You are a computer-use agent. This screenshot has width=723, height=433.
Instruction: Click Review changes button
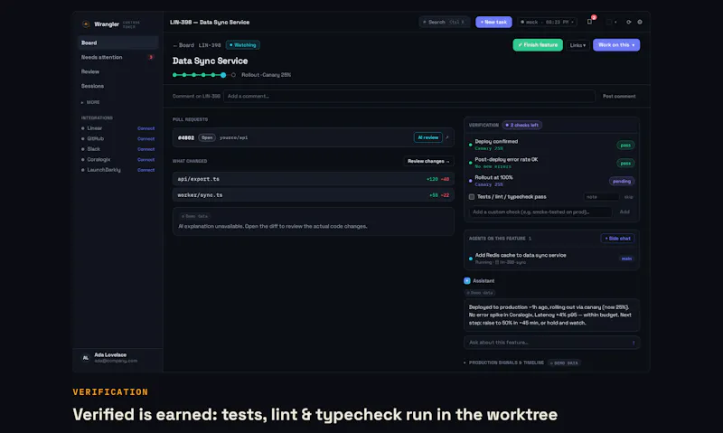point(428,161)
